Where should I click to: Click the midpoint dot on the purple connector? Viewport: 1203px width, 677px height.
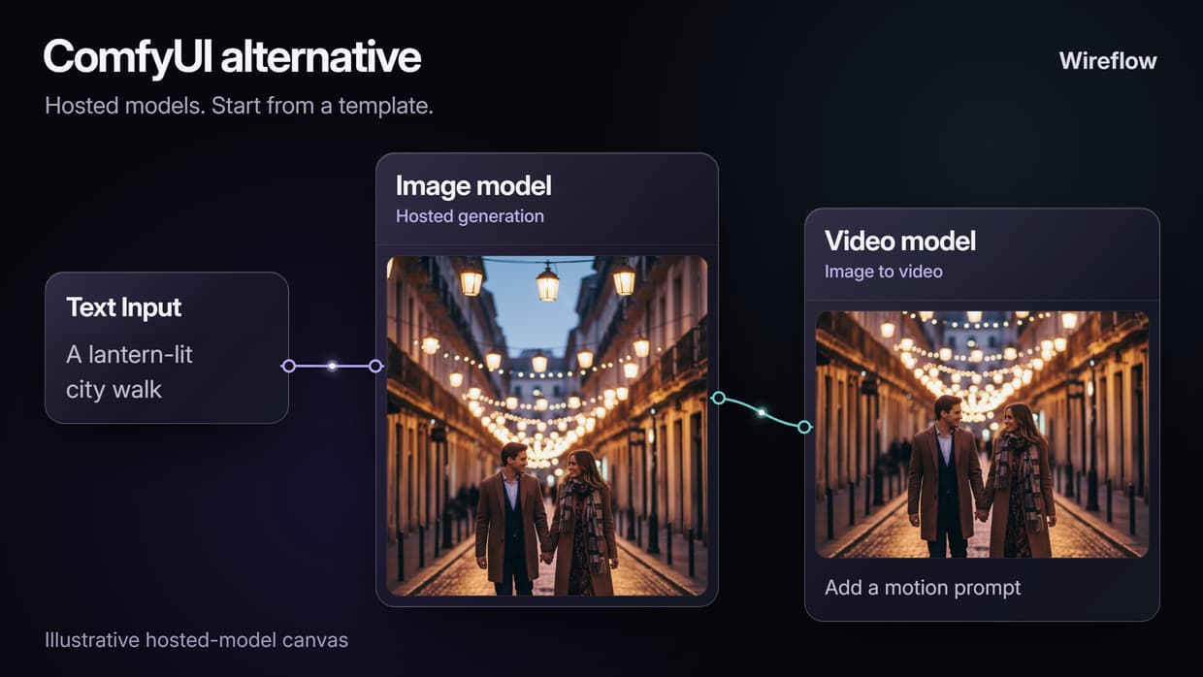332,366
